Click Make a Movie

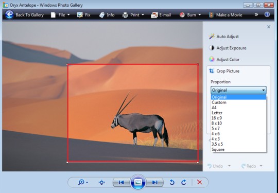tap(225, 15)
